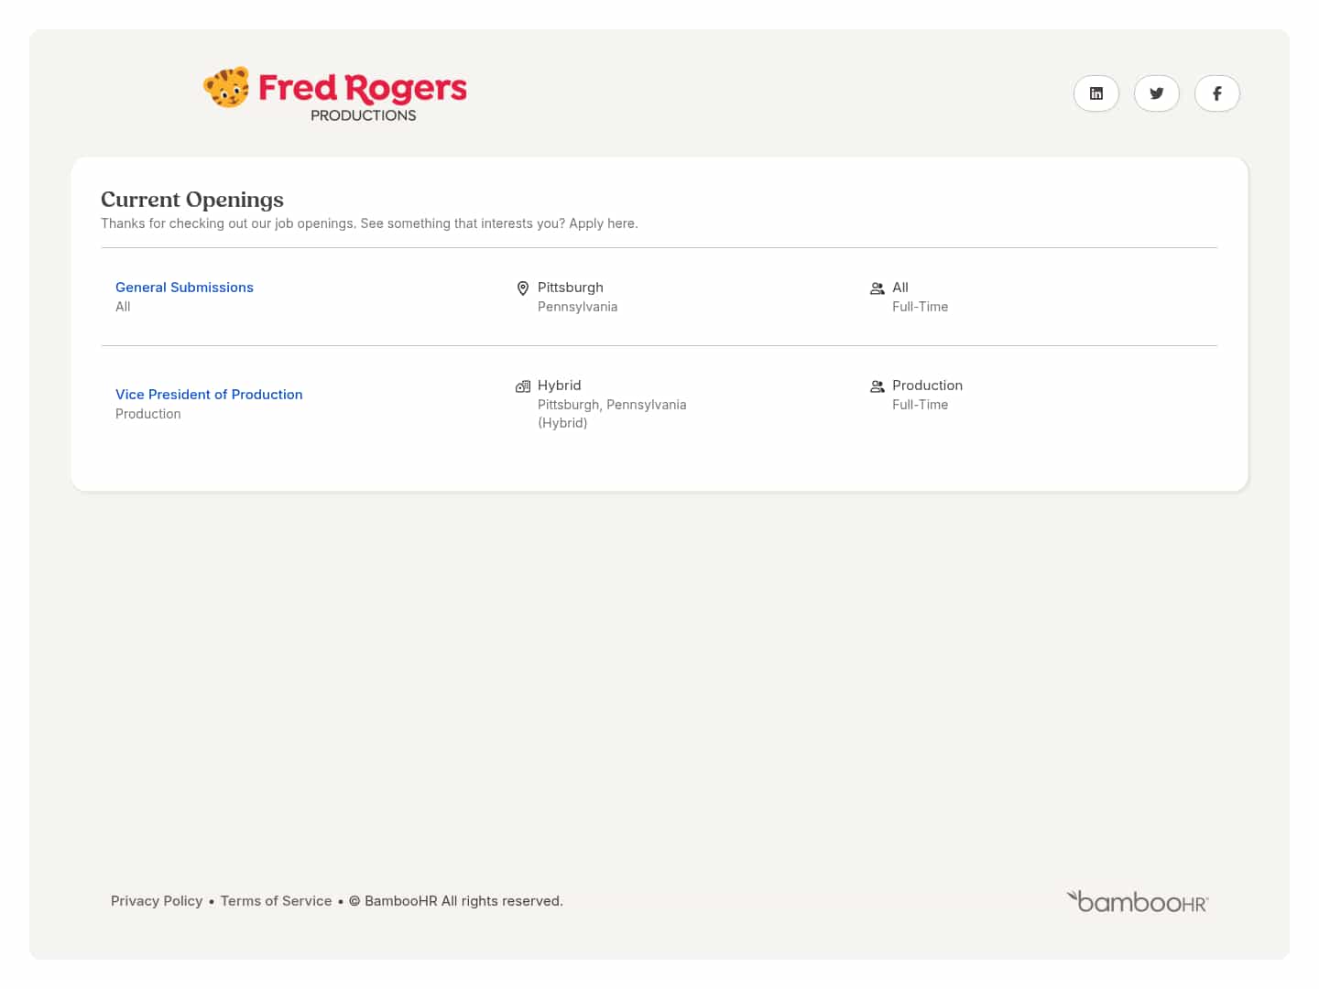Click the Production department label at right
The image size is (1319, 989).
tap(927, 386)
